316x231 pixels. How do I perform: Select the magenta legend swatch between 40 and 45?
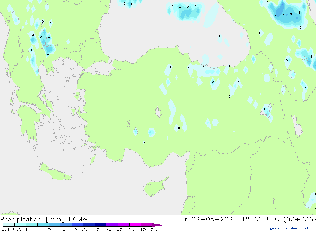coord(135,225)
